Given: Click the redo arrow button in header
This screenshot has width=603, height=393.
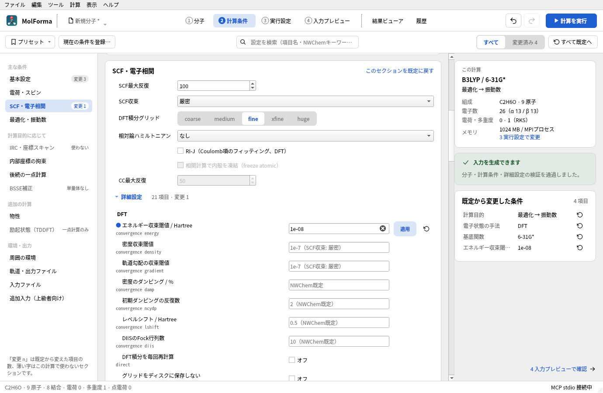Looking at the screenshot, I should pos(532,21).
